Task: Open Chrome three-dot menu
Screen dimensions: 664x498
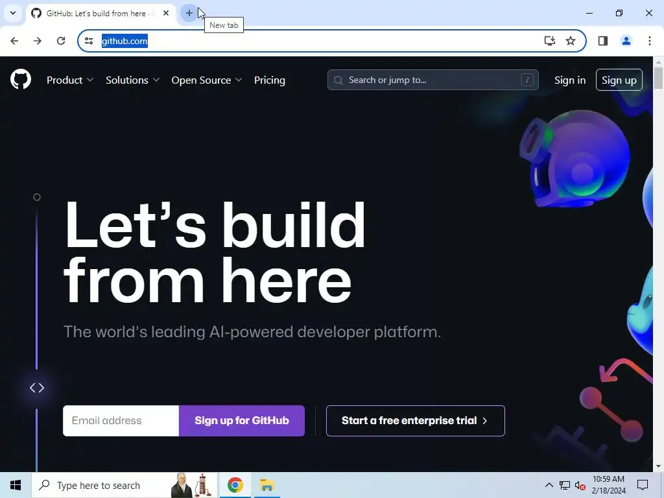Action: click(650, 41)
